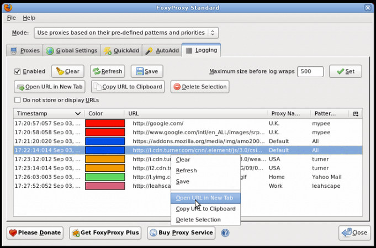Click the green swatch in Yahoo Mail row
The height and width of the screenshot is (248, 376).
click(105, 177)
